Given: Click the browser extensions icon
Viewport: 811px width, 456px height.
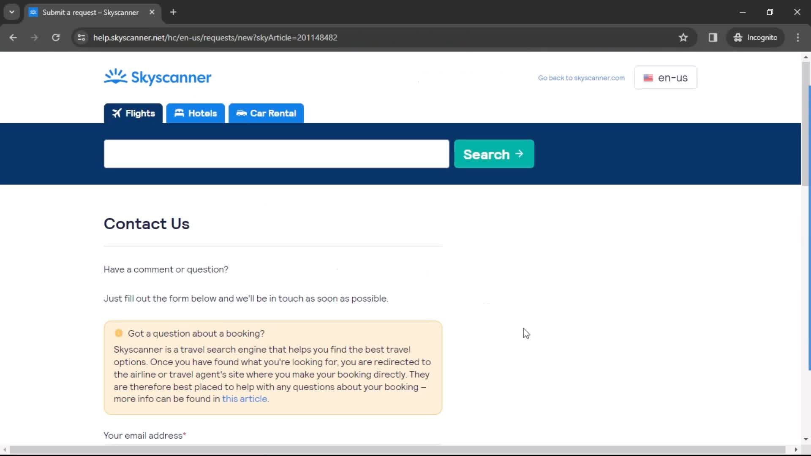Looking at the screenshot, I should [x=713, y=37].
